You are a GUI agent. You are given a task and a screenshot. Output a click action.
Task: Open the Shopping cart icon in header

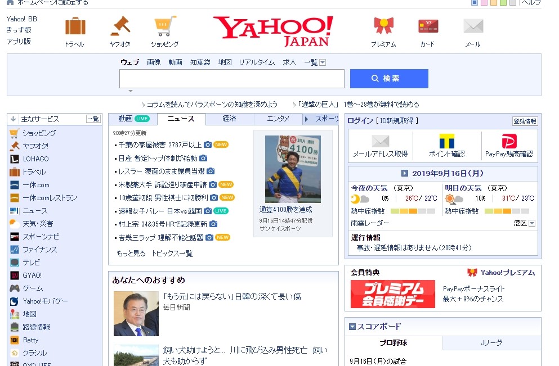(165, 26)
